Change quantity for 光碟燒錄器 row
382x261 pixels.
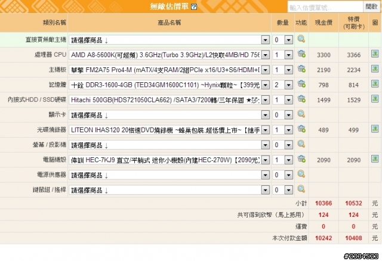click(282, 130)
